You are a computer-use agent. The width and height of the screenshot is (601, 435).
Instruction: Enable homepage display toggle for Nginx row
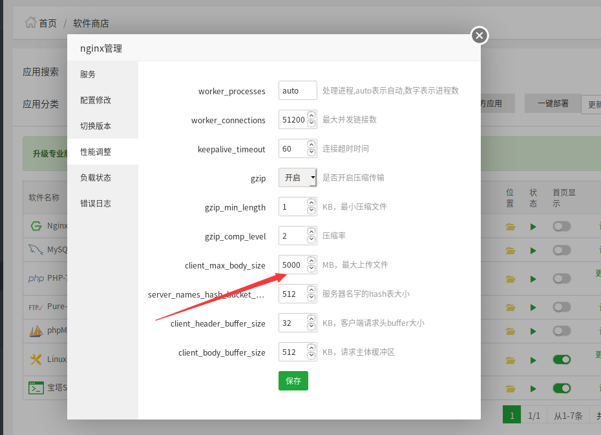[x=562, y=227]
